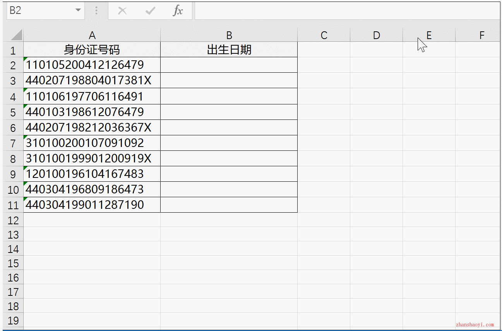The width and height of the screenshot is (502, 331).
Task: Select cell containing 110105200412126479
Action: click(x=92, y=65)
